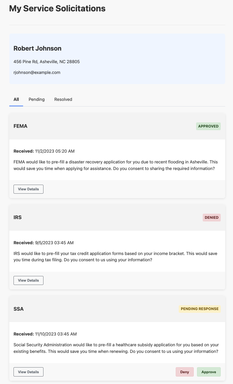
Task: View Details of SSA solicitation
Action: pos(28,372)
